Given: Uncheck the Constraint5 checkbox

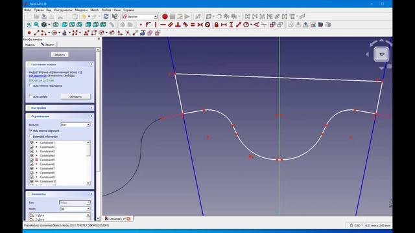Looking at the screenshot, I should (x=32, y=160).
